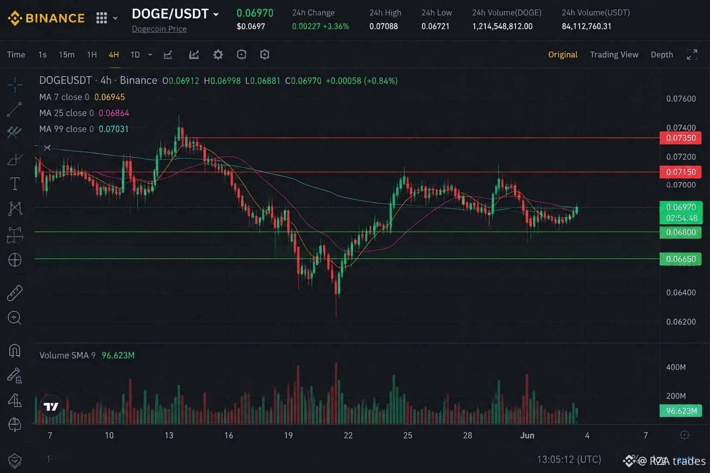710x473 pixels.
Task: Select the trend line tool
Action: [15, 109]
